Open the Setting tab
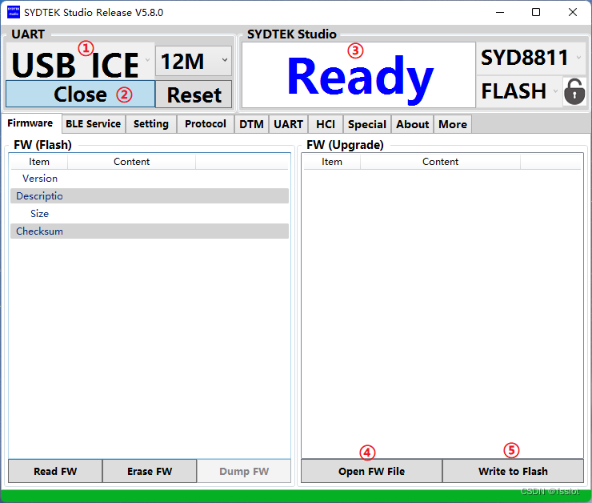The width and height of the screenshot is (592, 503). [151, 124]
